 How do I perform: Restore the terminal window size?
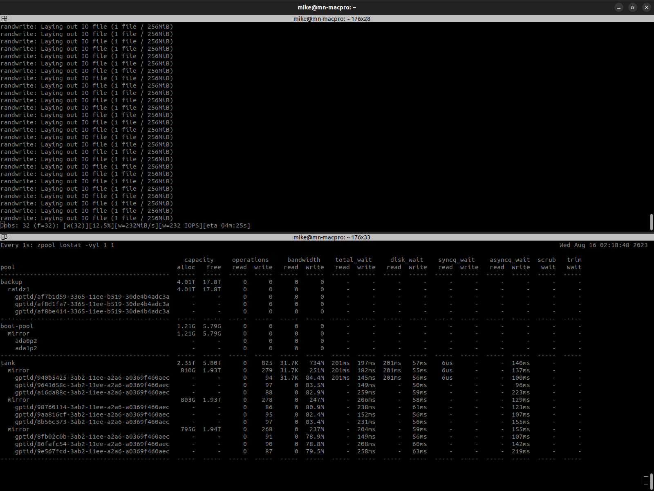click(x=632, y=7)
